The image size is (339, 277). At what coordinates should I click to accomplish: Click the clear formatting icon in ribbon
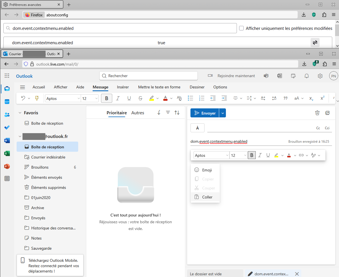pyautogui.click(x=179, y=98)
